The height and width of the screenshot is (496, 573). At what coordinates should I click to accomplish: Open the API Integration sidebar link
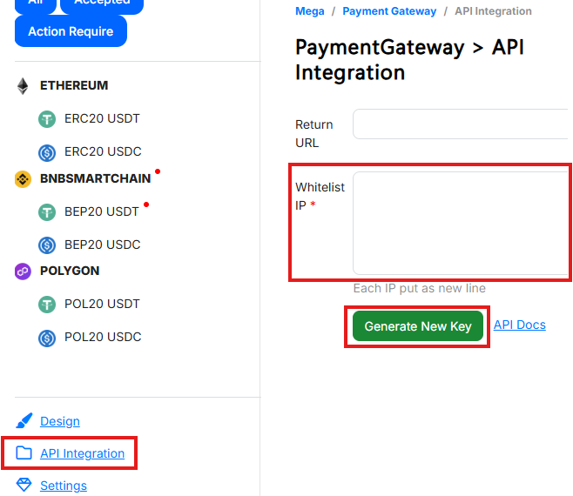coord(82,453)
